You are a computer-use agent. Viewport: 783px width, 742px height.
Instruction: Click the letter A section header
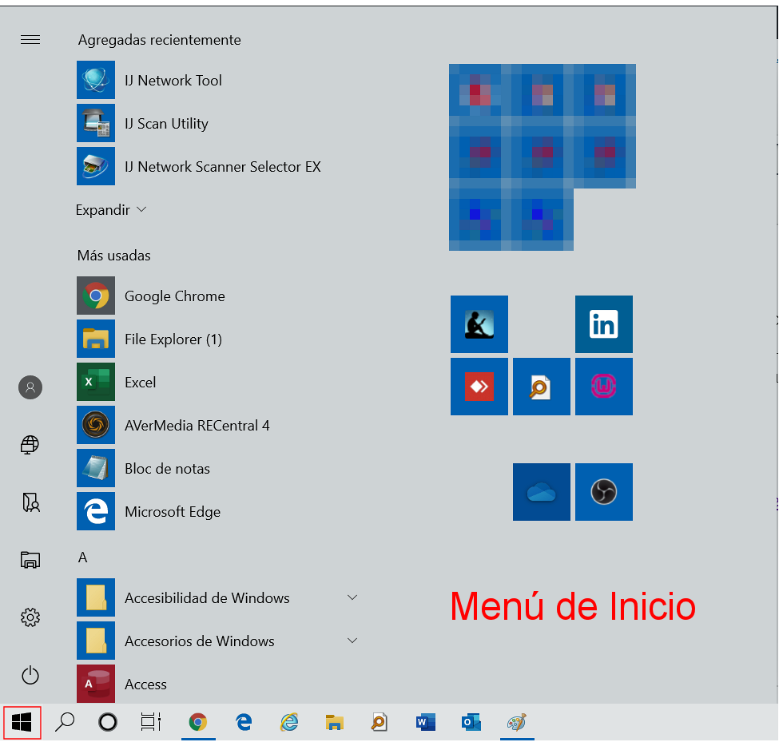tap(83, 557)
